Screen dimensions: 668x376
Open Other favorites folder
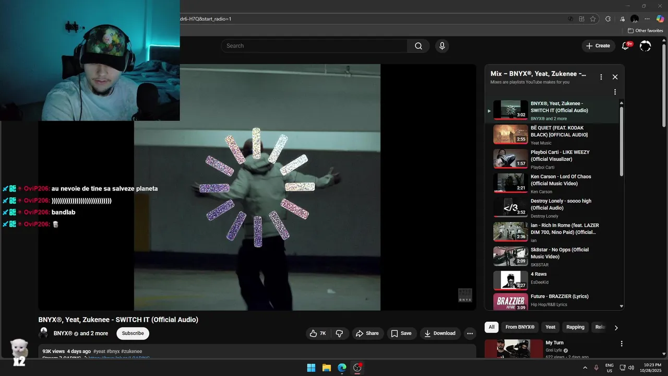click(x=645, y=31)
